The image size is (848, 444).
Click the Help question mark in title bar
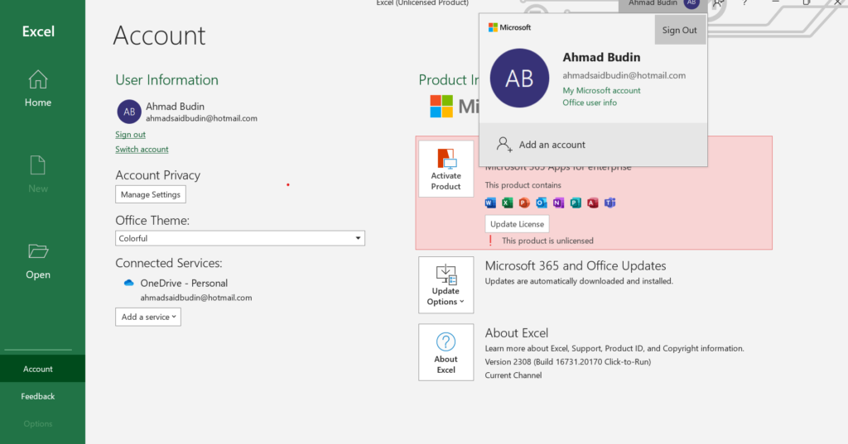point(745,3)
